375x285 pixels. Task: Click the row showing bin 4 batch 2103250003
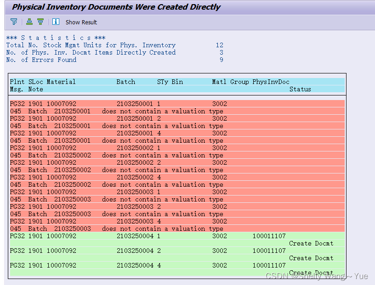138,221
